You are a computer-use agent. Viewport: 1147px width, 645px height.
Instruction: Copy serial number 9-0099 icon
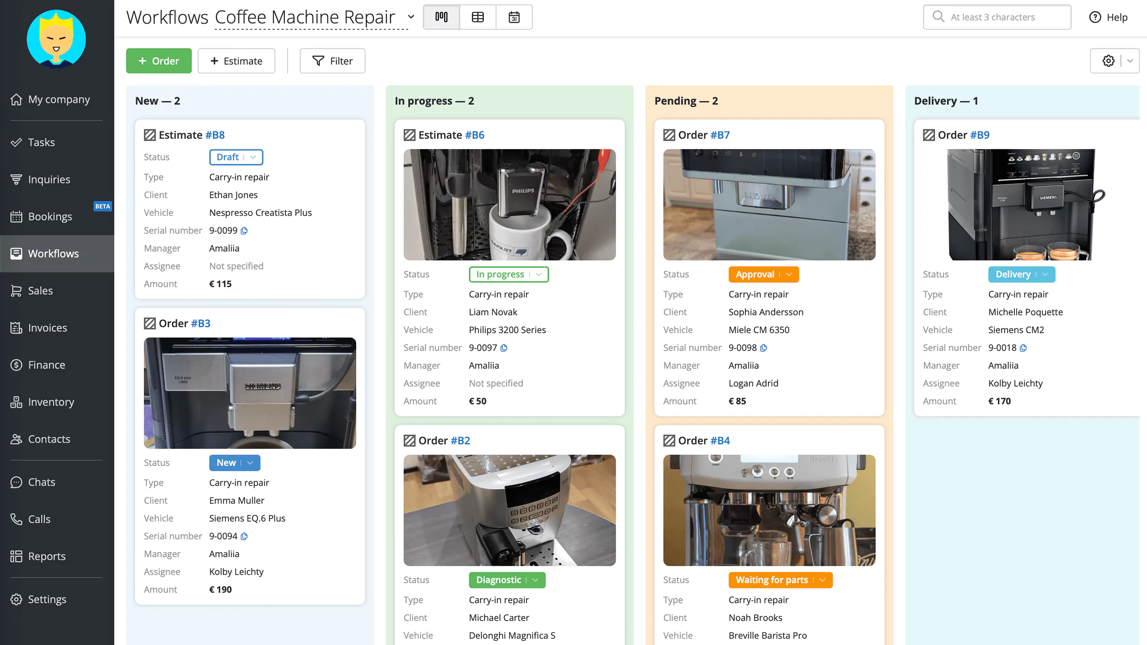click(244, 231)
